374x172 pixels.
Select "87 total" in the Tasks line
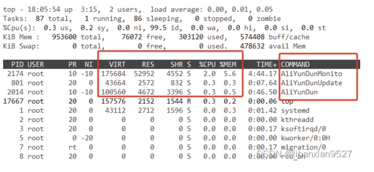pos(52,19)
